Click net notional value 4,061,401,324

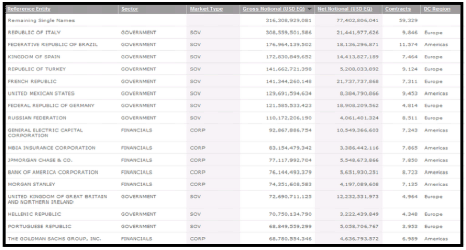point(359,118)
